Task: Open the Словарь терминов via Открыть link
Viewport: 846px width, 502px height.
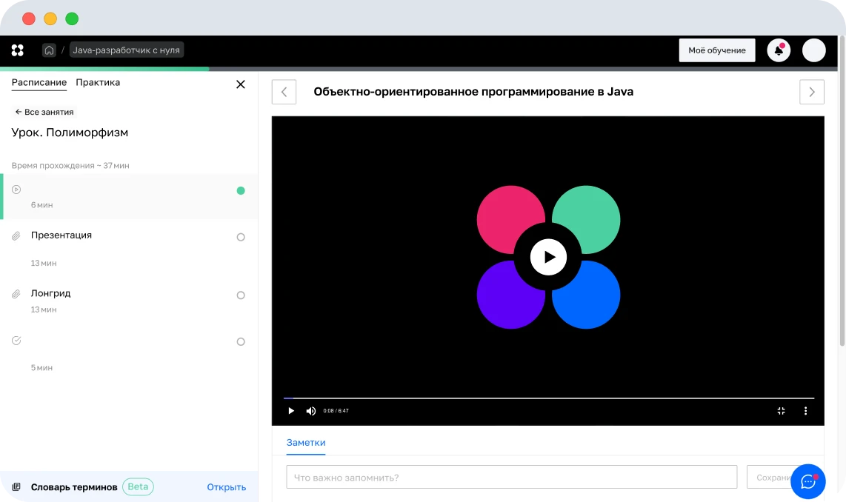Action: 226,487
